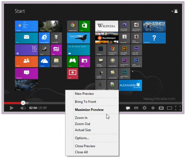
Task: Click the watch later clock icon
Action: [x=153, y=108]
